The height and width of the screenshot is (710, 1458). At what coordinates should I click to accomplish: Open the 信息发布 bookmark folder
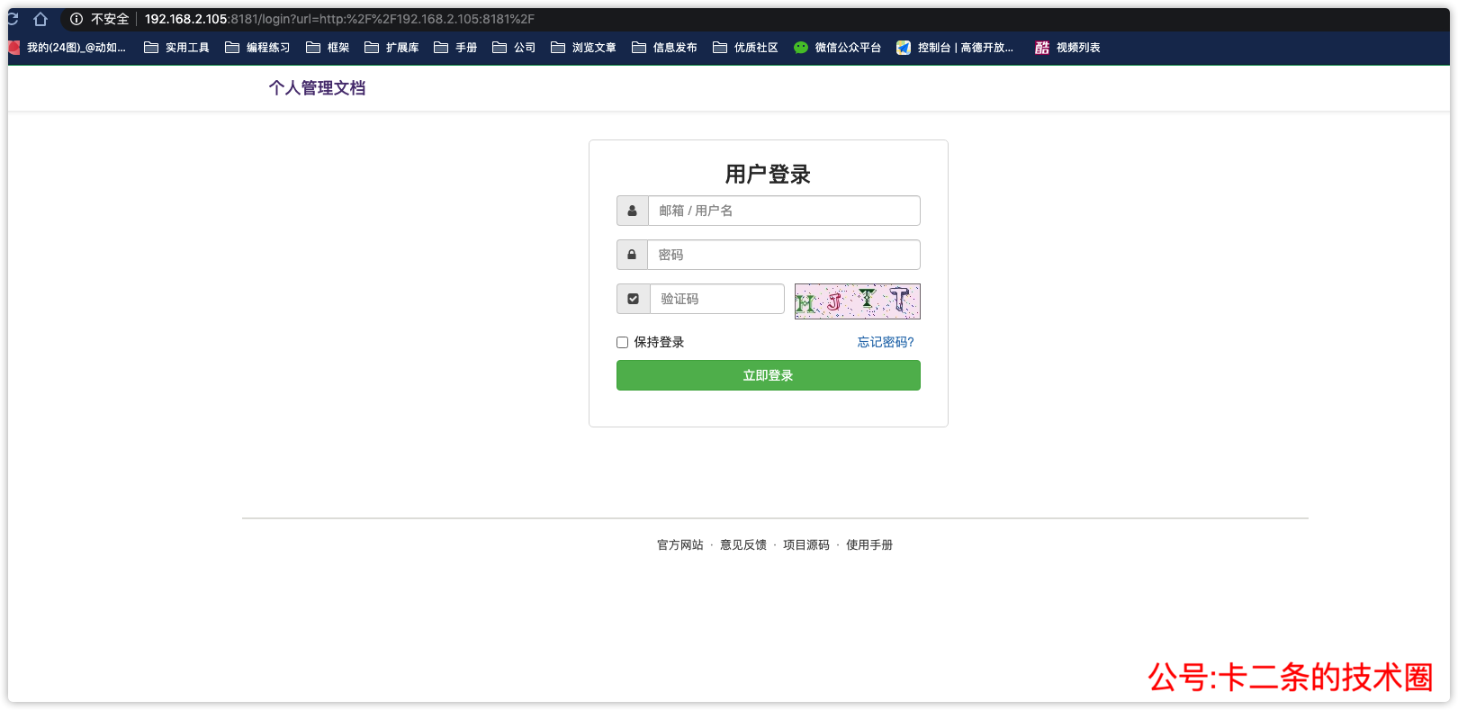(x=664, y=48)
